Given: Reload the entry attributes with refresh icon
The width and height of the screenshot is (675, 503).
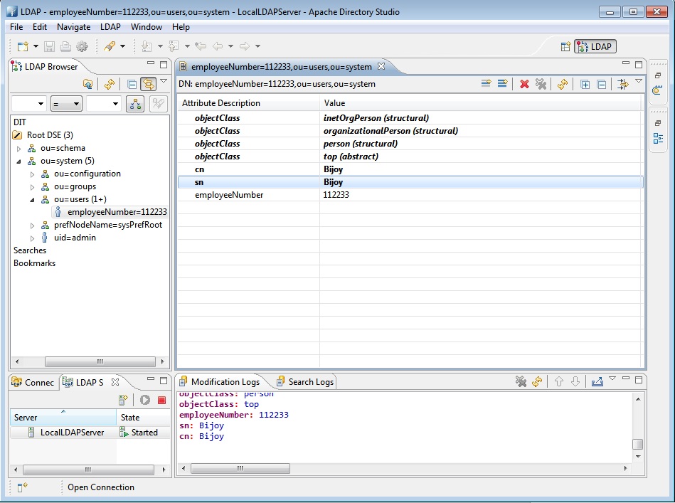Looking at the screenshot, I should [x=563, y=84].
